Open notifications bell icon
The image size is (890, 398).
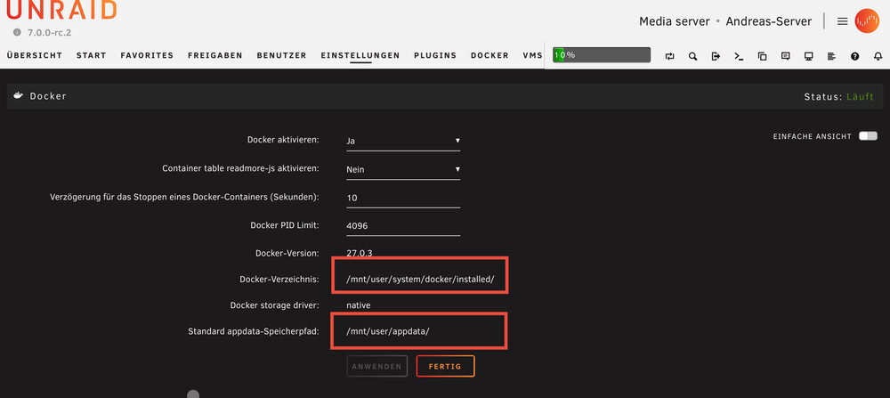(x=878, y=55)
